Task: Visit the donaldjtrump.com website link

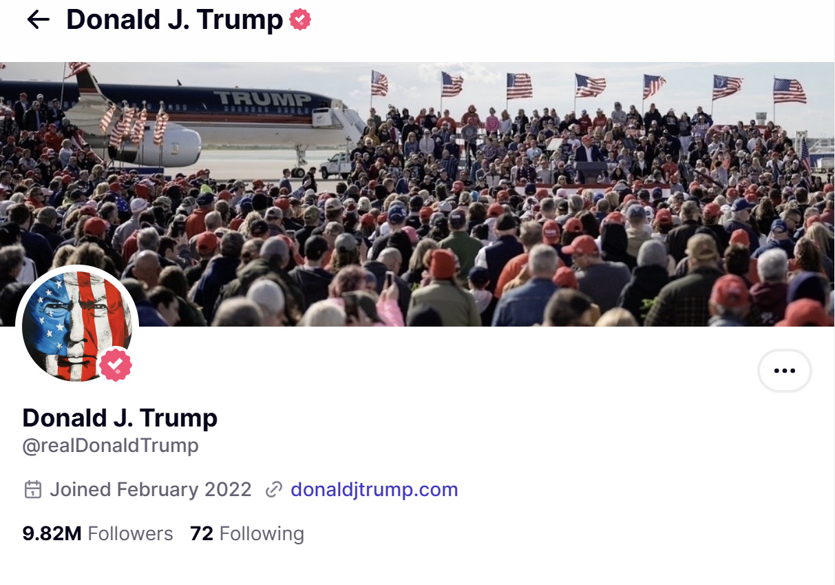Action: pyautogui.click(x=374, y=490)
